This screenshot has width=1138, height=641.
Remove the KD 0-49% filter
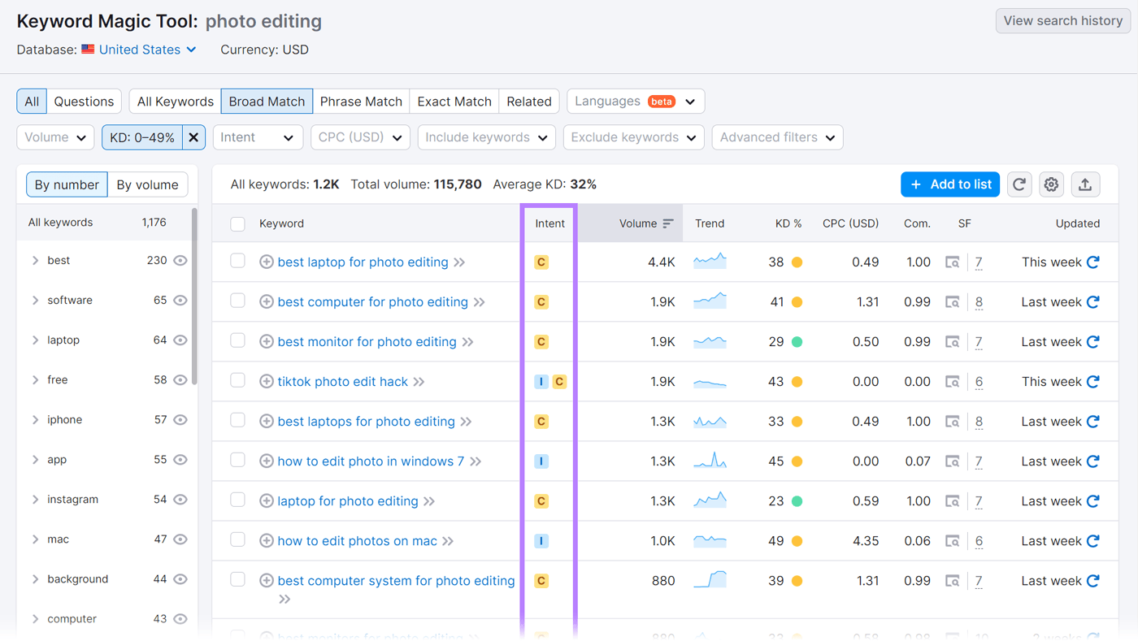tap(194, 137)
